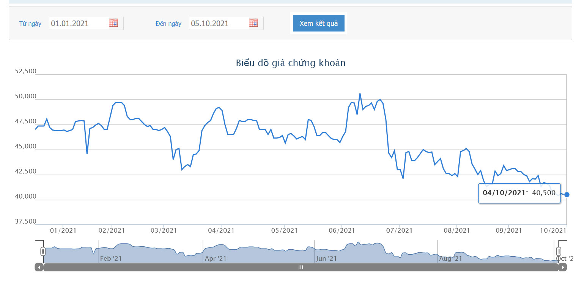Click Aug '21 in the navigator

[450, 258]
